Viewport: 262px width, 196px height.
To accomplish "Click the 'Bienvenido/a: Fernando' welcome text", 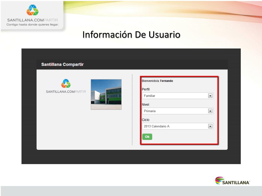I will [157, 81].
